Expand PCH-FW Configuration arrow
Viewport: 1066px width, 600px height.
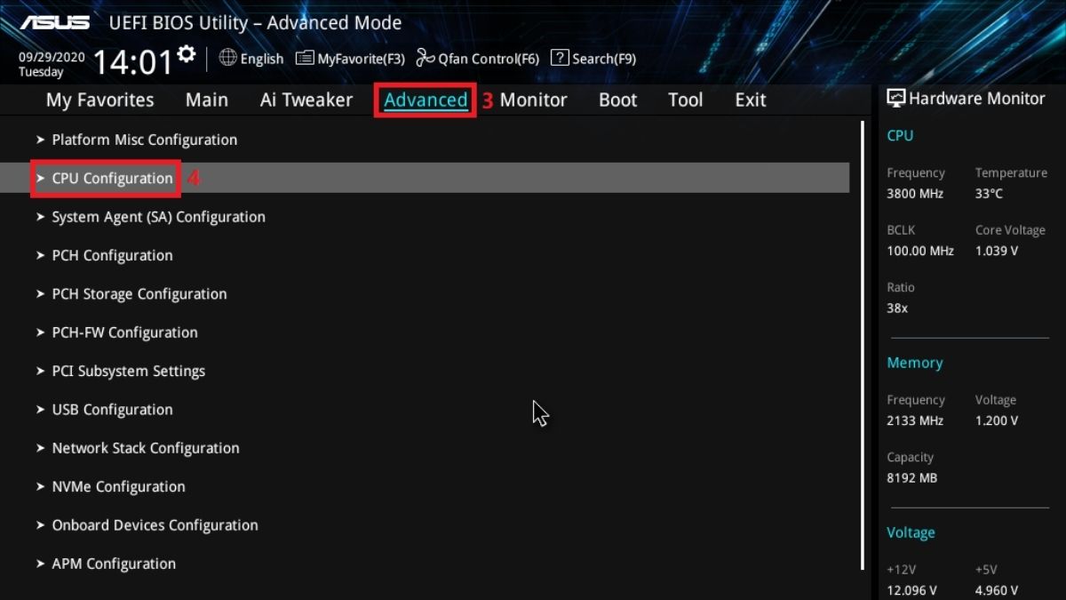[41, 332]
